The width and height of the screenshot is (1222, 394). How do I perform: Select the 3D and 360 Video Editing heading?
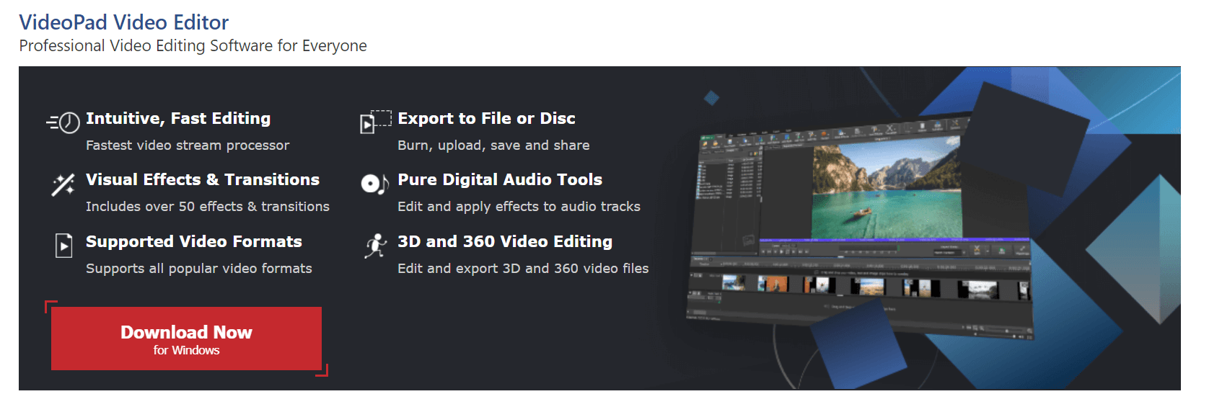505,241
